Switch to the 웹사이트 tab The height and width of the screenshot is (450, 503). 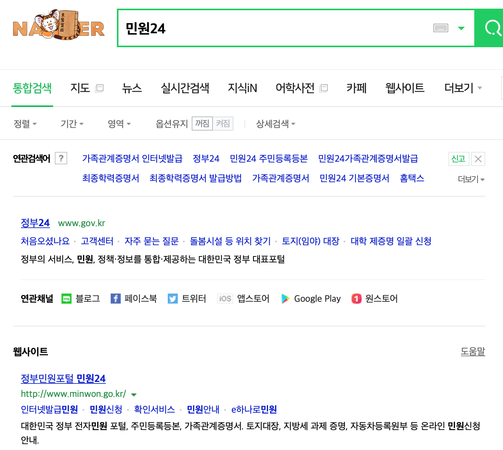coord(405,88)
